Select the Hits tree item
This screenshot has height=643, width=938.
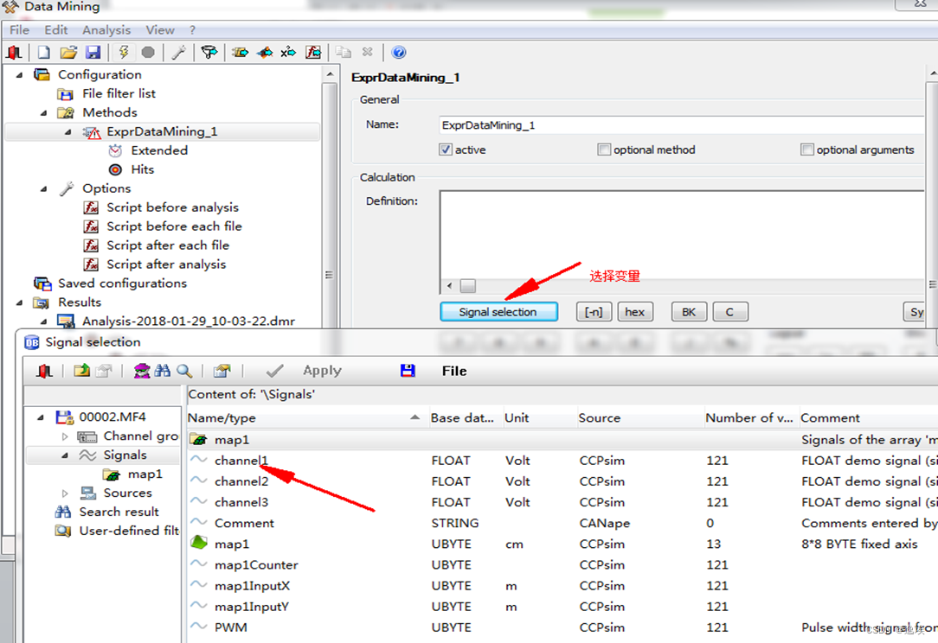143,169
